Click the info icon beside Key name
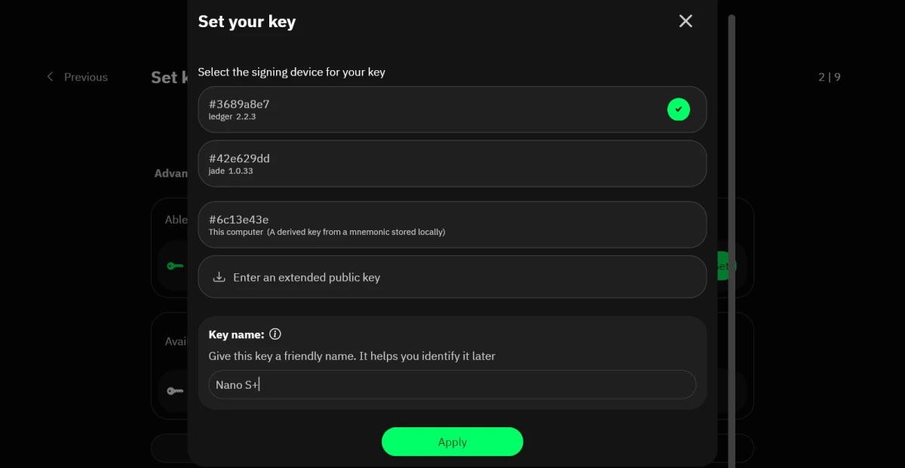Image resolution: width=905 pixels, height=468 pixels. tap(275, 334)
